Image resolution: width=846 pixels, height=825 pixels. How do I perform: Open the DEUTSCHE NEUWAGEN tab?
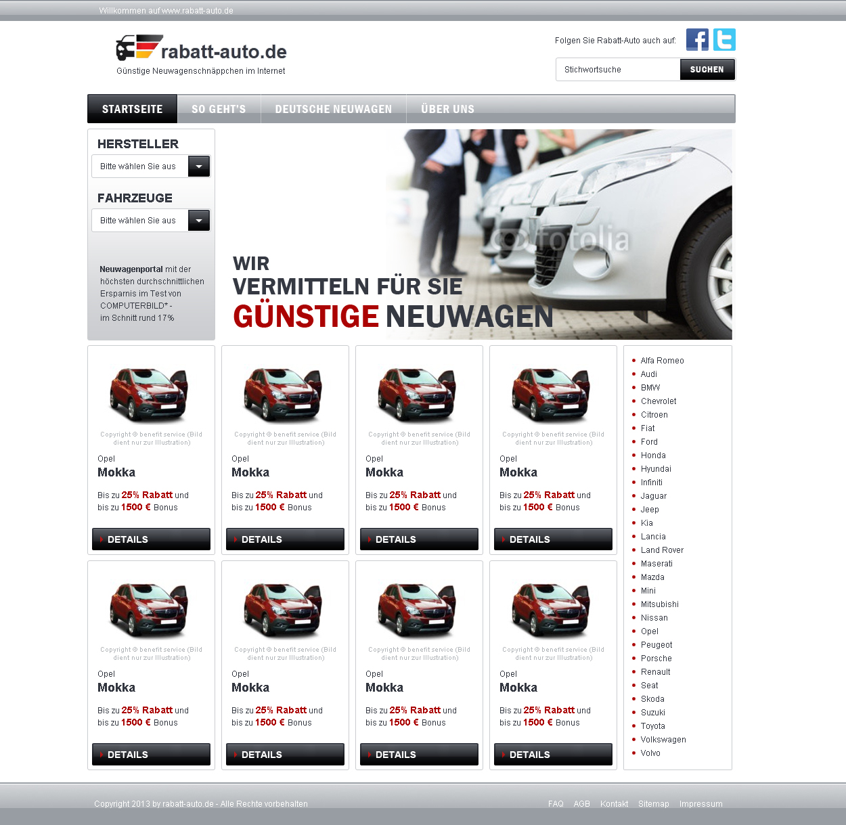point(334,109)
